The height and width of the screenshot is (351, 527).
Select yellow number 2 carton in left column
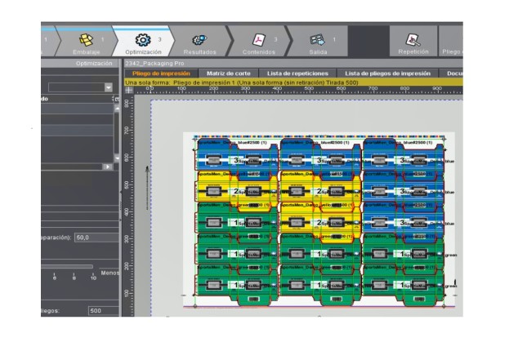coord(235,191)
